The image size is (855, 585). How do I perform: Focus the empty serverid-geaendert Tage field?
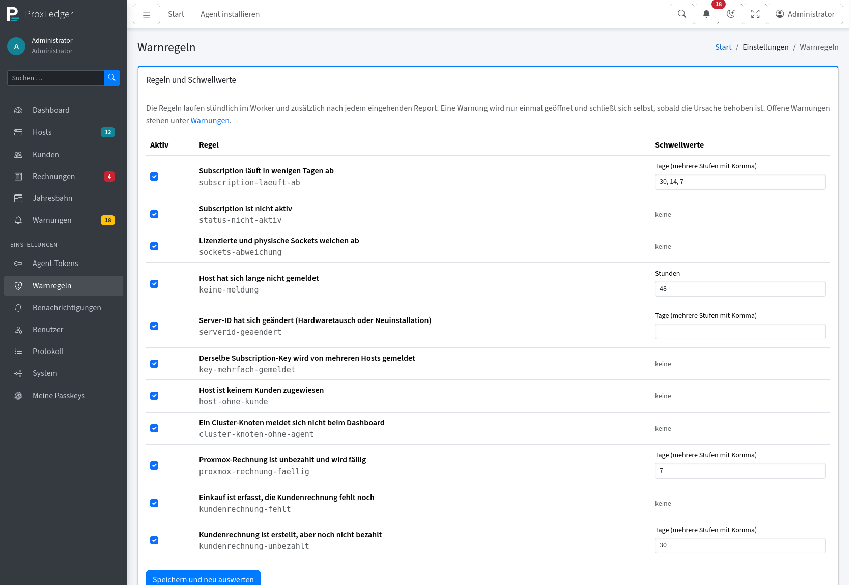(740, 332)
